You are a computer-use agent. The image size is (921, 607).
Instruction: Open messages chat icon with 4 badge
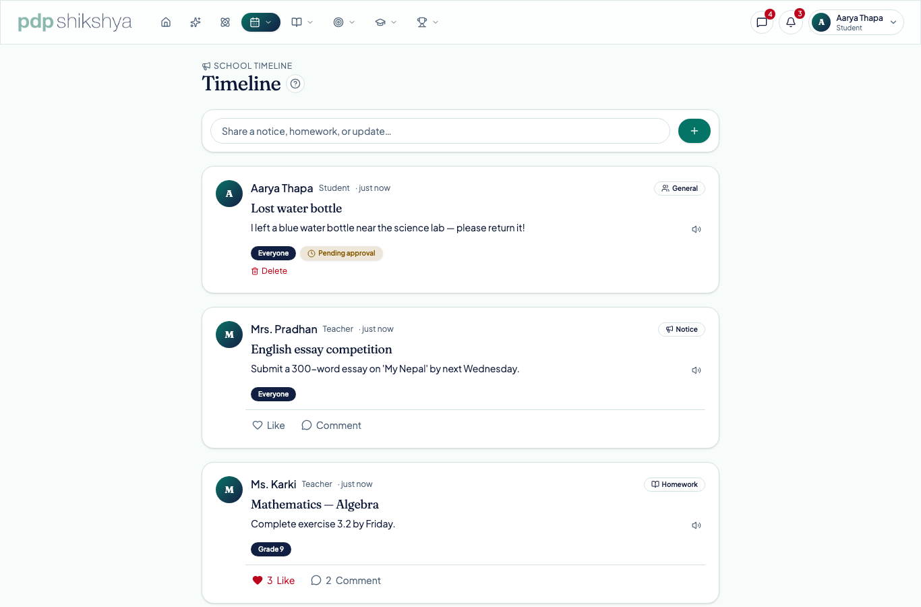point(762,22)
